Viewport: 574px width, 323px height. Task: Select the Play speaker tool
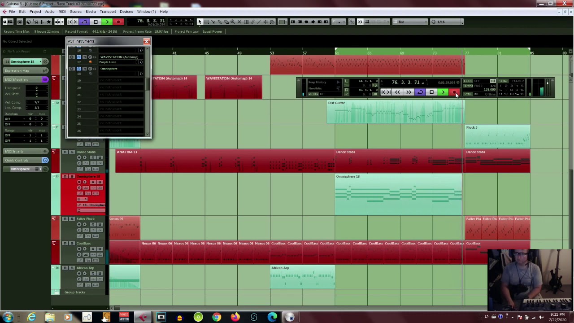pos(265,22)
